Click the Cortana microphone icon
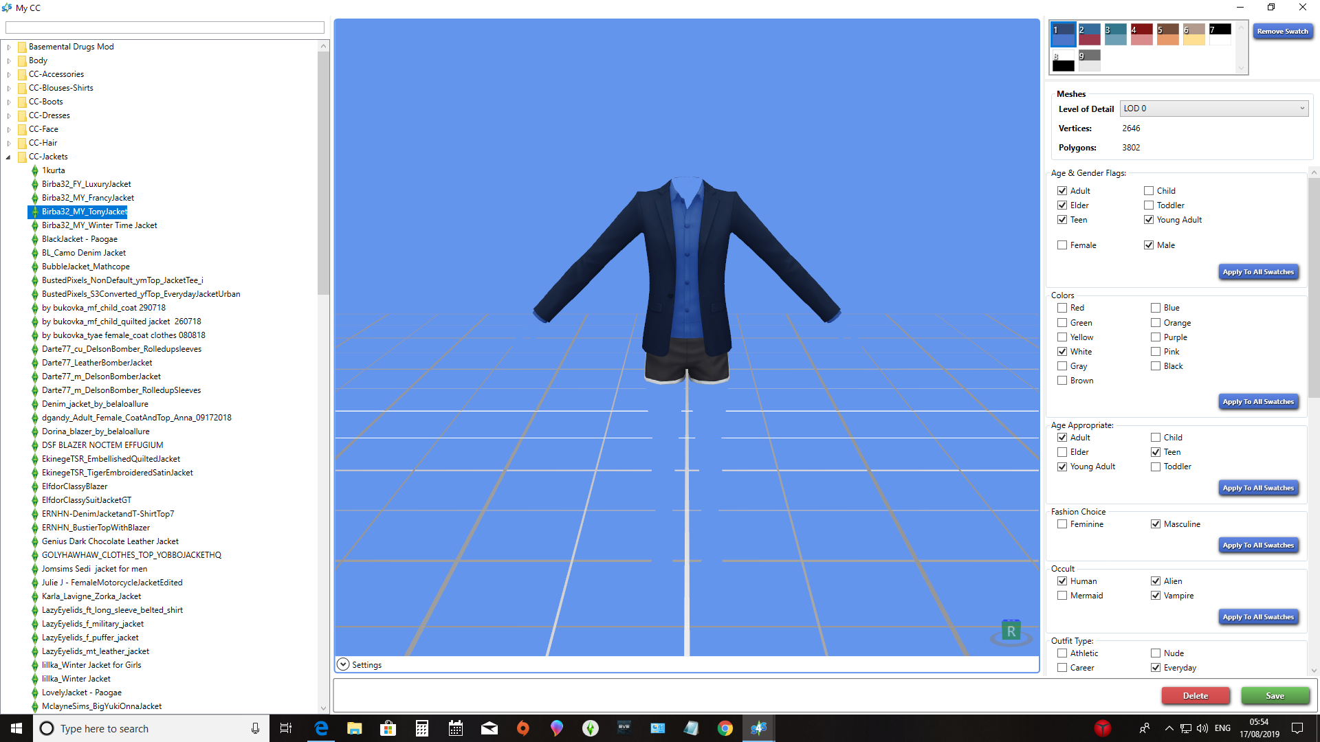Image resolution: width=1320 pixels, height=742 pixels. (255, 728)
